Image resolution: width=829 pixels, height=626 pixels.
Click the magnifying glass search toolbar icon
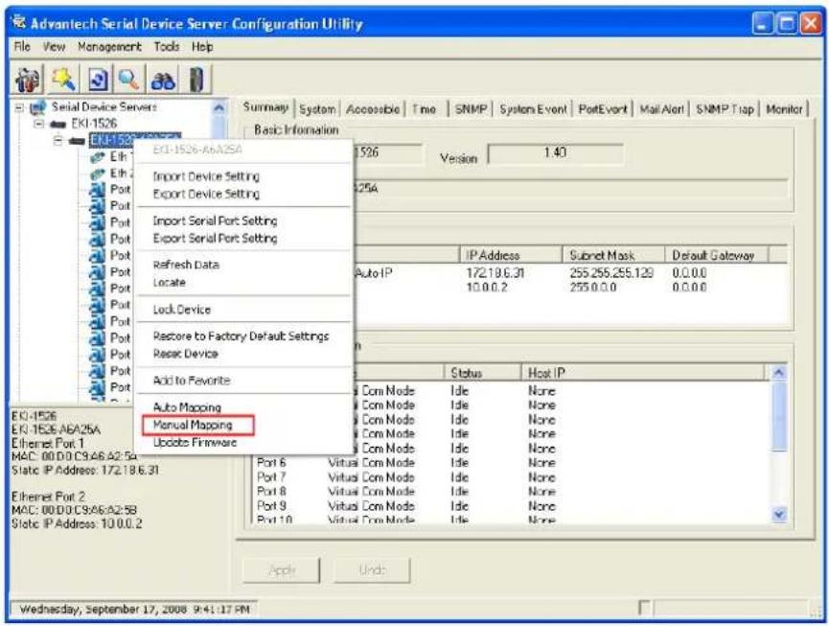tap(129, 81)
